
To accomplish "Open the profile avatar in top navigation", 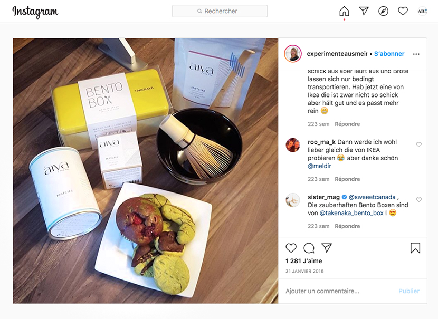I will coord(422,11).
